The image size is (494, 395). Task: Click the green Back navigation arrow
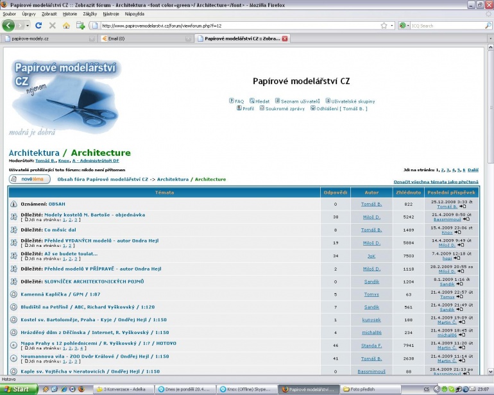click(8, 26)
